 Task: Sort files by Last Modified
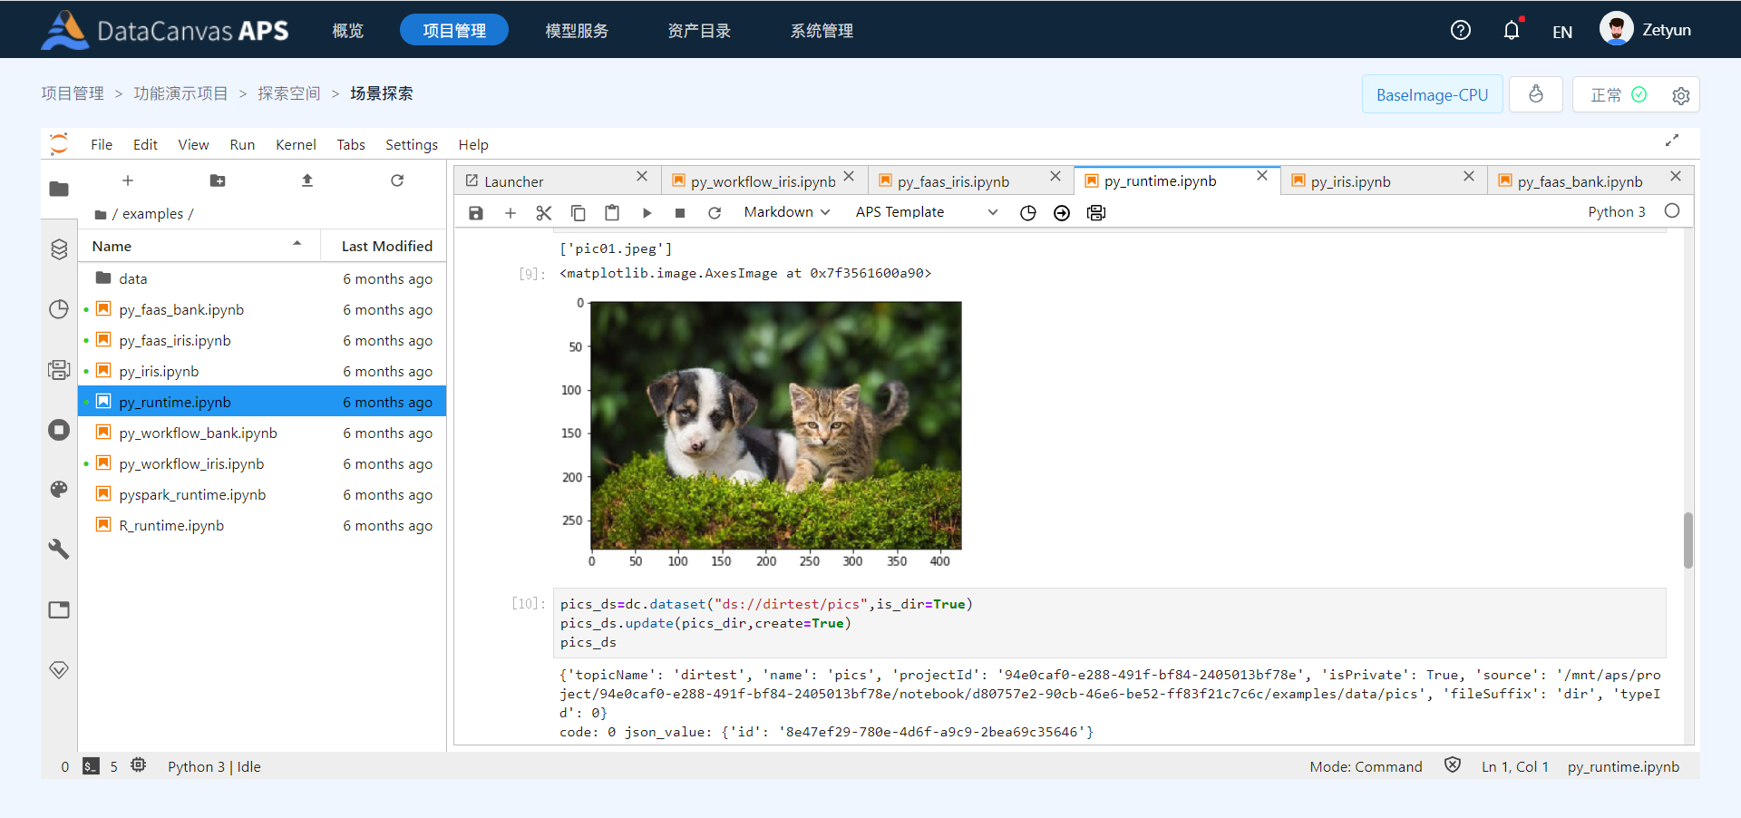click(x=384, y=246)
